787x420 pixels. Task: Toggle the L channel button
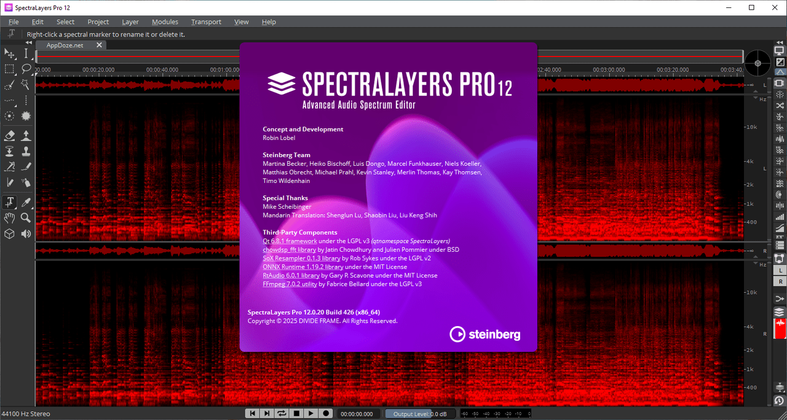click(780, 270)
